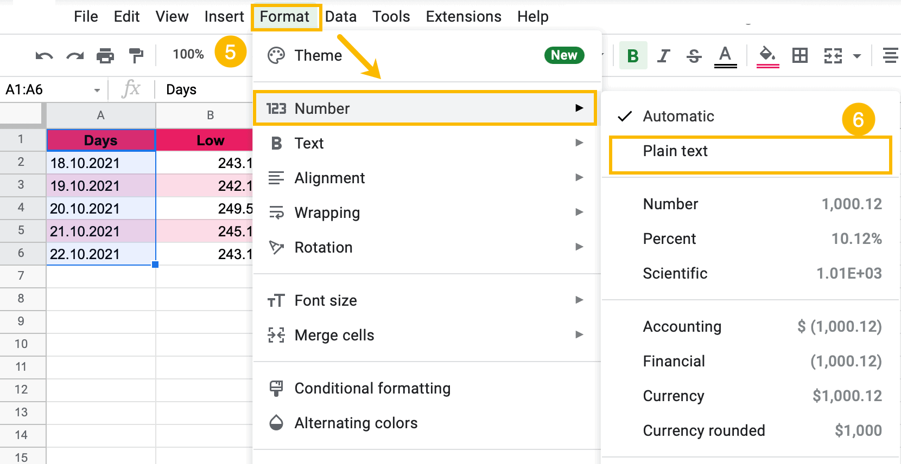This screenshot has width=901, height=464.
Task: Click the Theme palette icon
Action: (x=276, y=55)
